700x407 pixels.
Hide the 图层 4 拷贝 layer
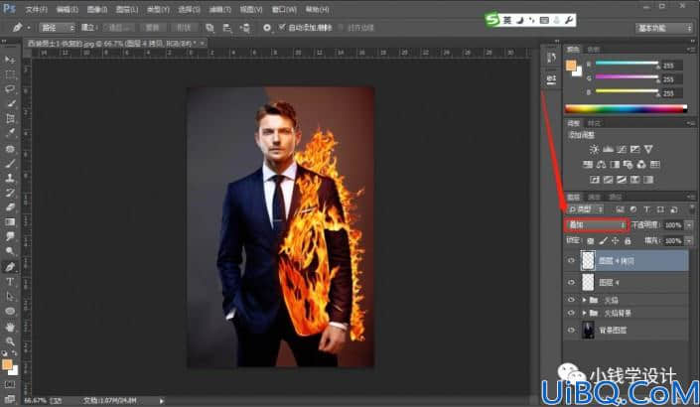571,261
